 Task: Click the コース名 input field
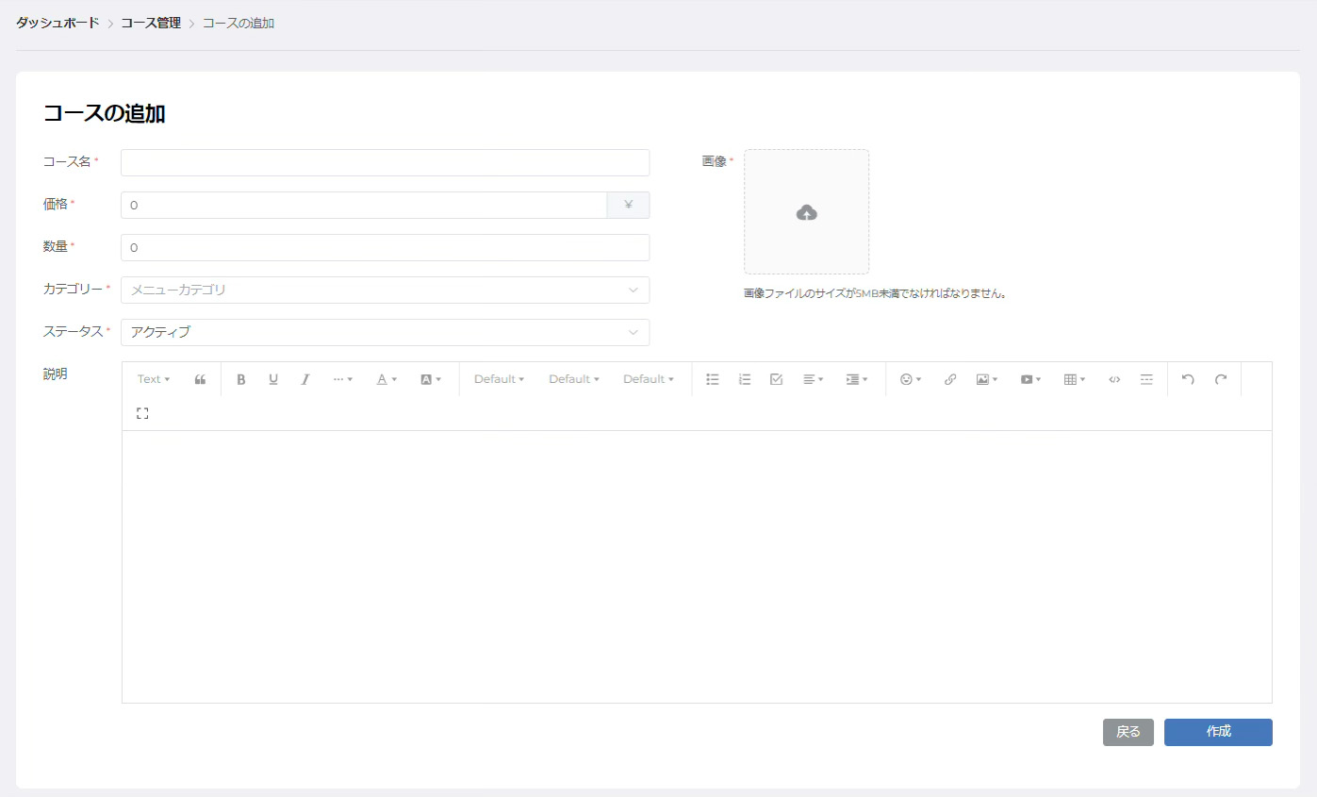(385, 162)
